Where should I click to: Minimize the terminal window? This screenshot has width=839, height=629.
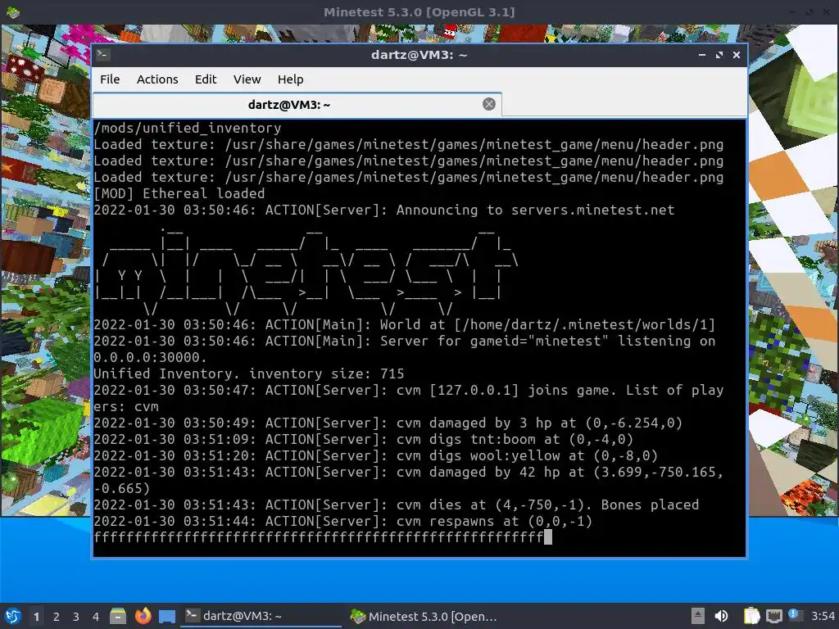click(702, 55)
